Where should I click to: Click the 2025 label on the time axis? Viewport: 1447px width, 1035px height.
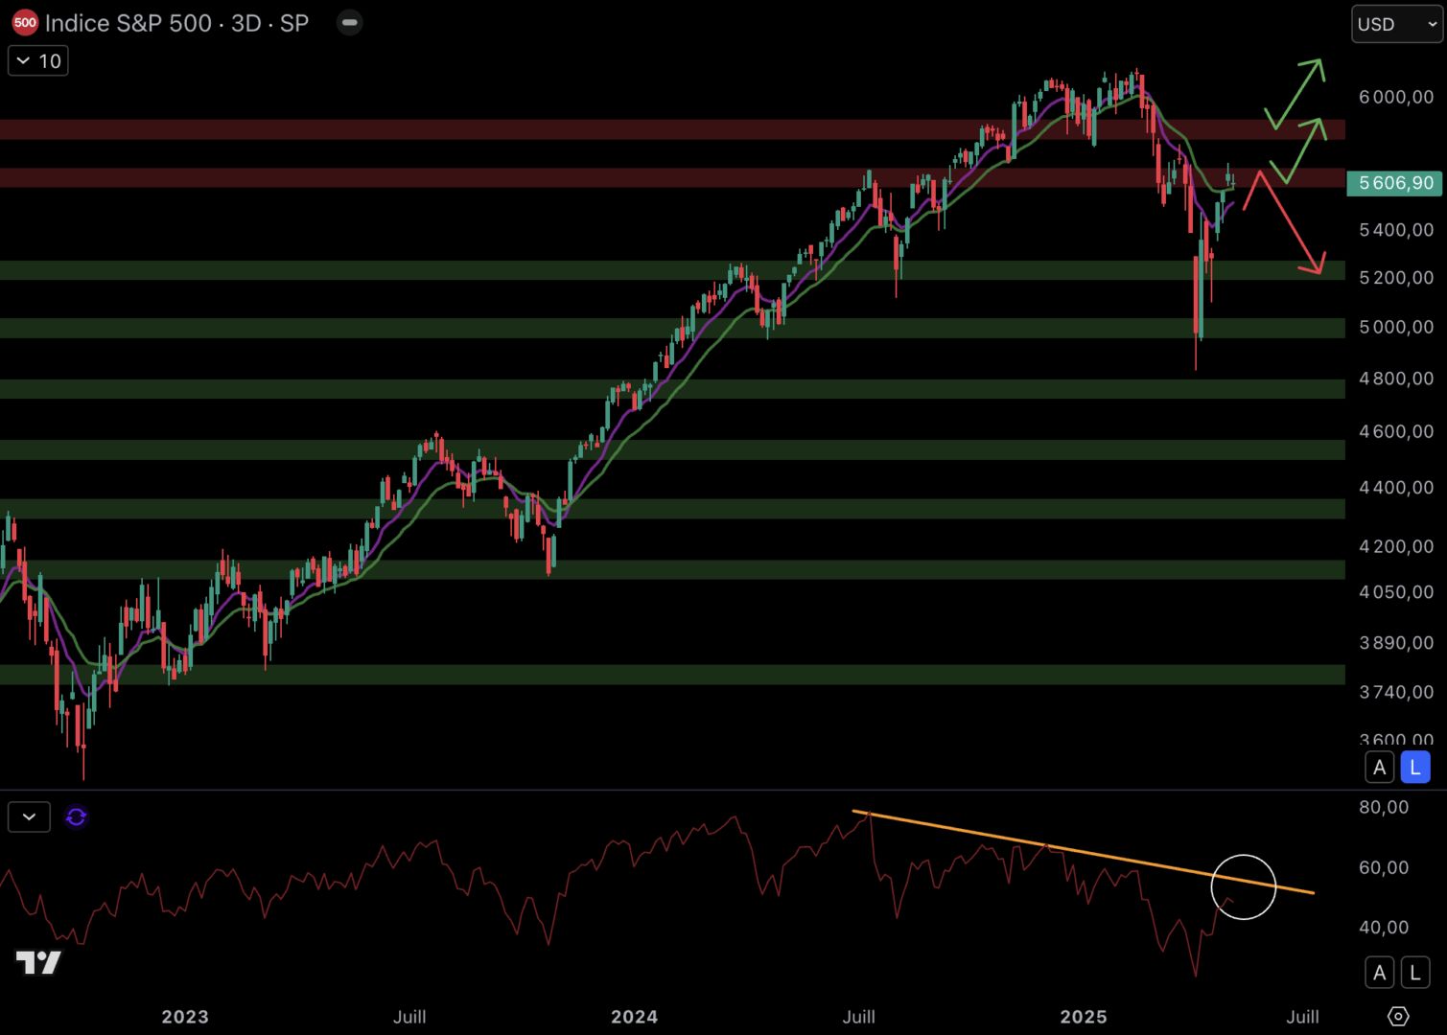(x=1084, y=1017)
